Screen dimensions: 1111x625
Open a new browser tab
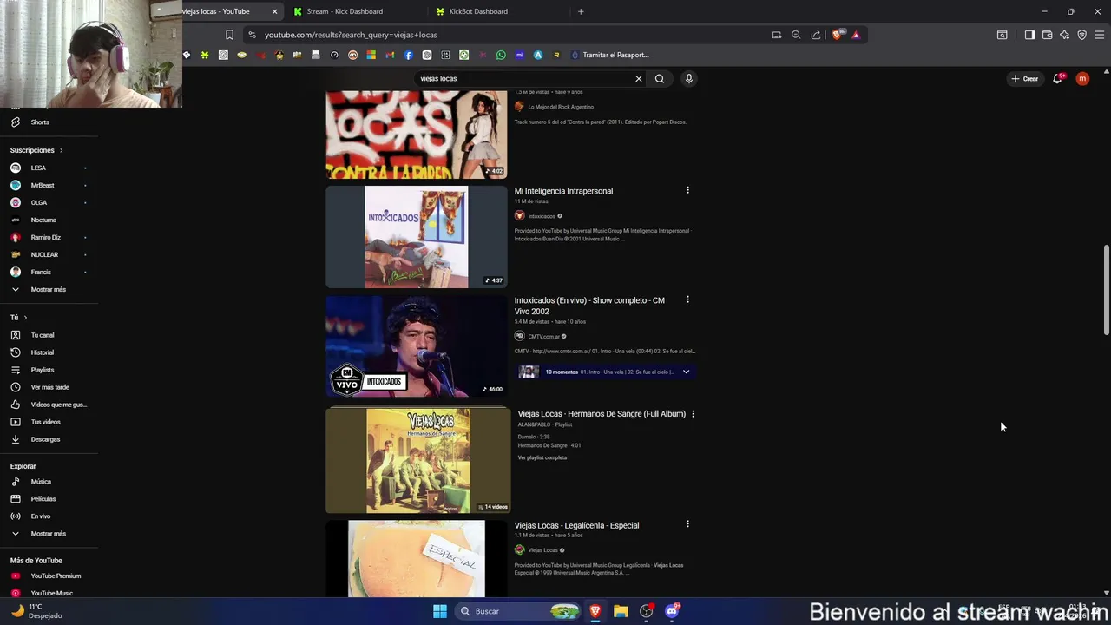[581, 11]
